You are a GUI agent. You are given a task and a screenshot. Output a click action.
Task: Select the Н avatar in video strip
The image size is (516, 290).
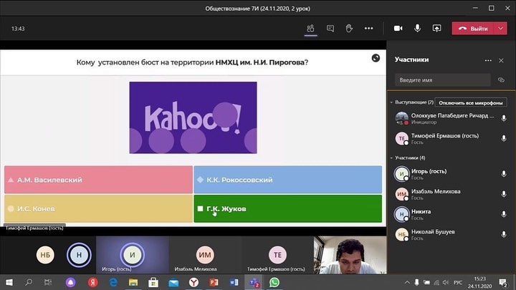pyautogui.click(x=79, y=255)
